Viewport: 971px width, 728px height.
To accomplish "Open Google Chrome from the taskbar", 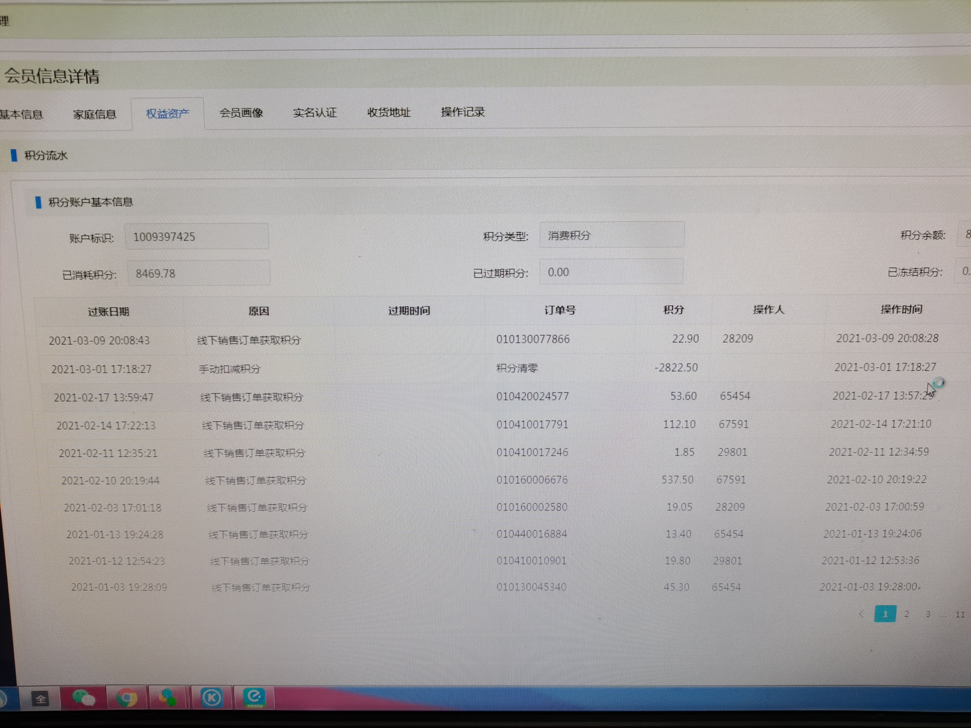I will (127, 698).
